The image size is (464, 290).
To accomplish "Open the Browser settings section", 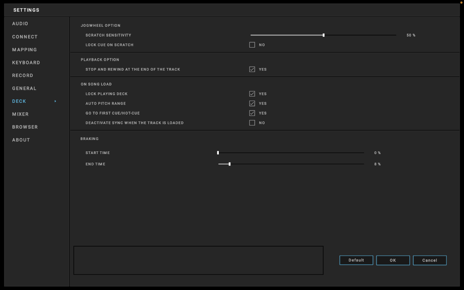I will pyautogui.click(x=25, y=127).
